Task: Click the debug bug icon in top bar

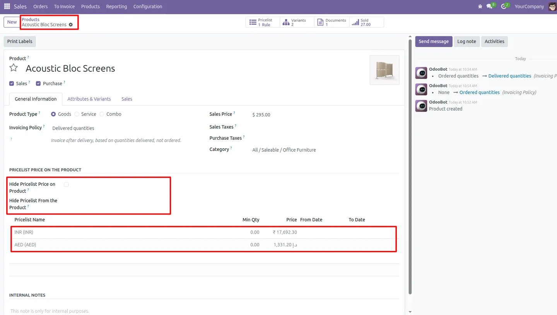Action: point(480,6)
